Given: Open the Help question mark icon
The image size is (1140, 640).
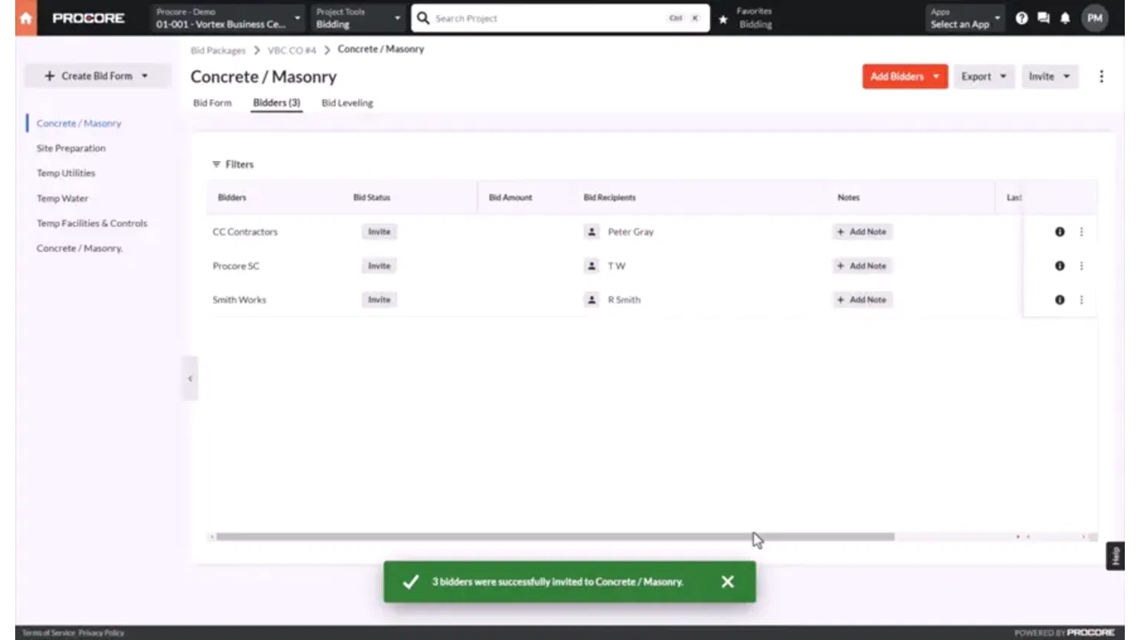Looking at the screenshot, I should click(x=1021, y=18).
